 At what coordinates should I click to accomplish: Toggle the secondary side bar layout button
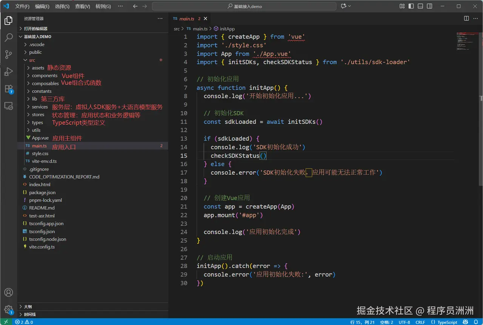click(429, 6)
